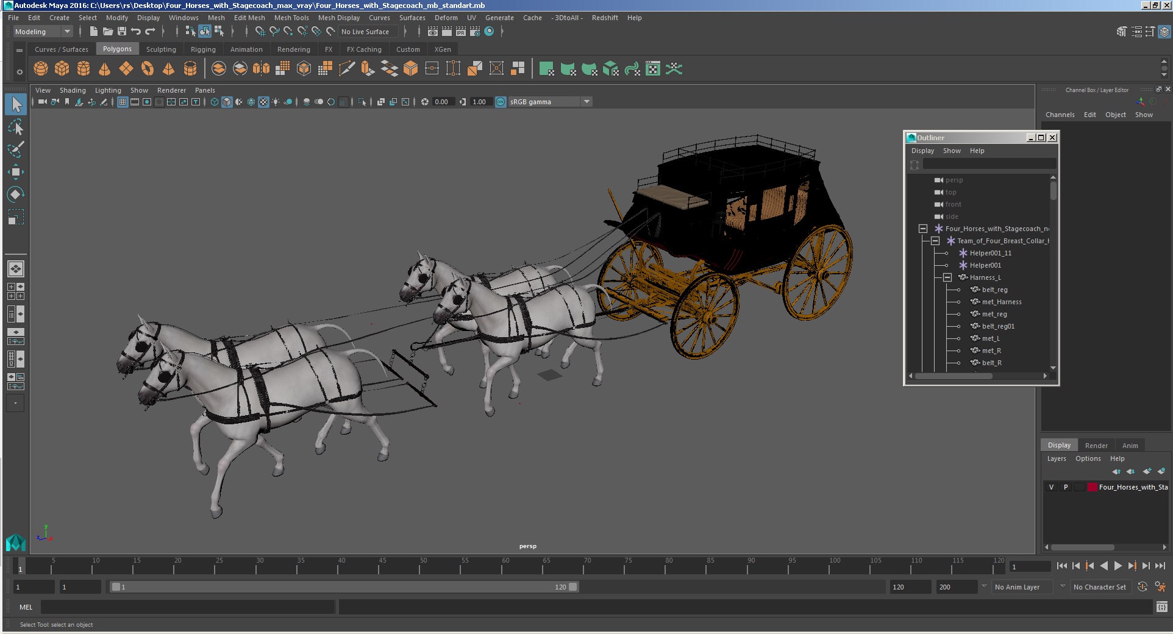Go to start of playback range
Screen dimensions: 1173x634
pyautogui.click(x=1062, y=566)
